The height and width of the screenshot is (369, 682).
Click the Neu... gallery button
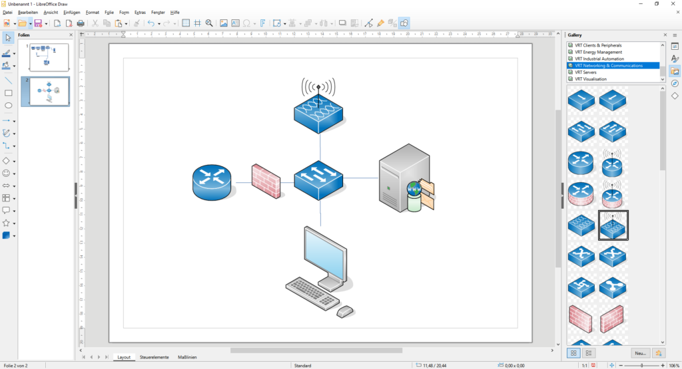click(641, 353)
